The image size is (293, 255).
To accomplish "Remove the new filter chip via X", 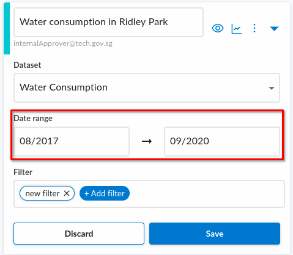I will pyautogui.click(x=67, y=193).
